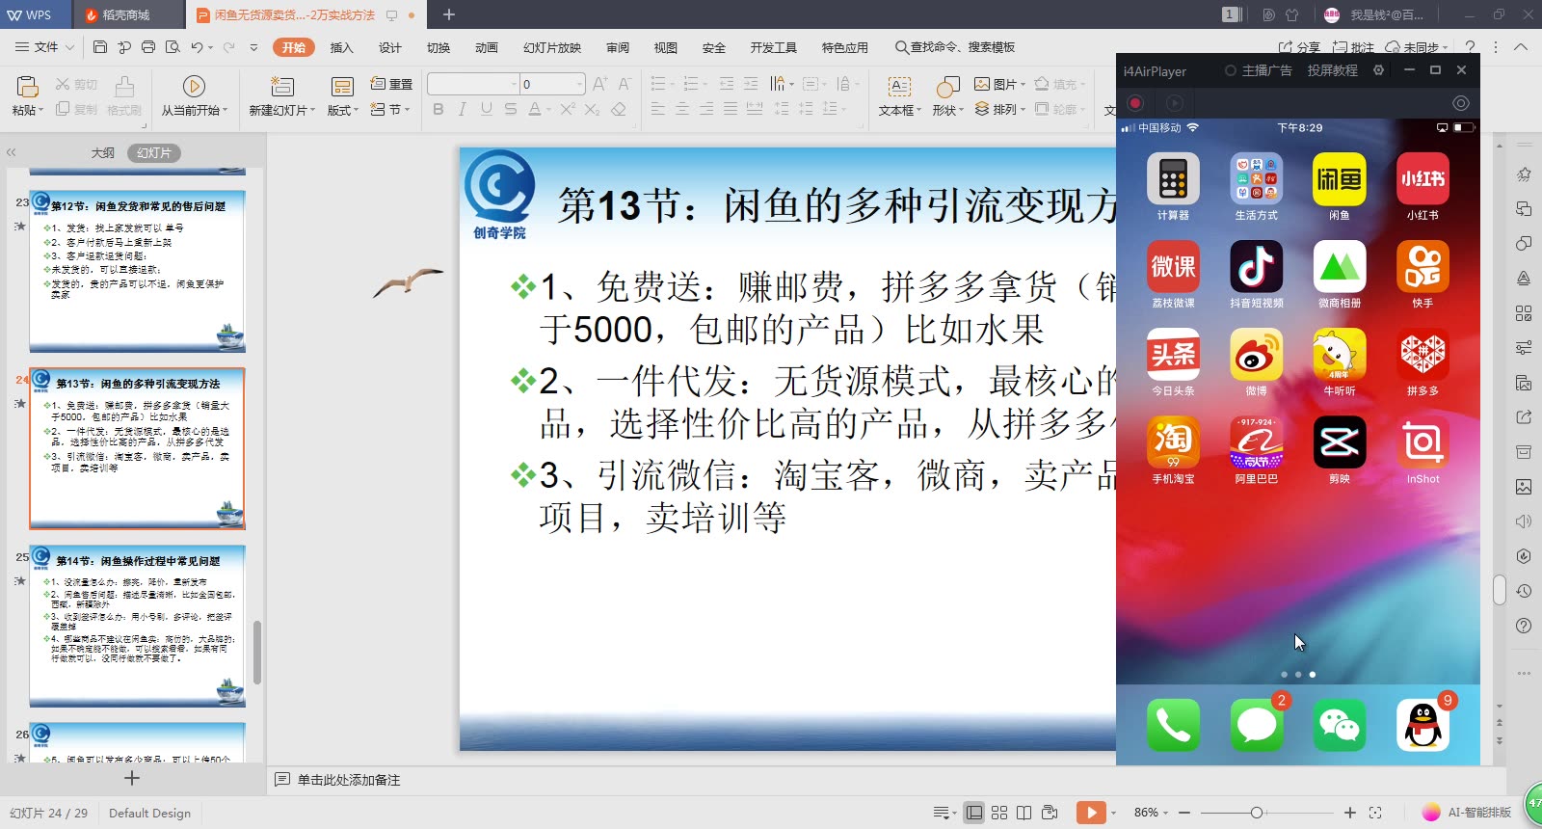
Task: Click the zoom slider handle
Action: point(1256,813)
